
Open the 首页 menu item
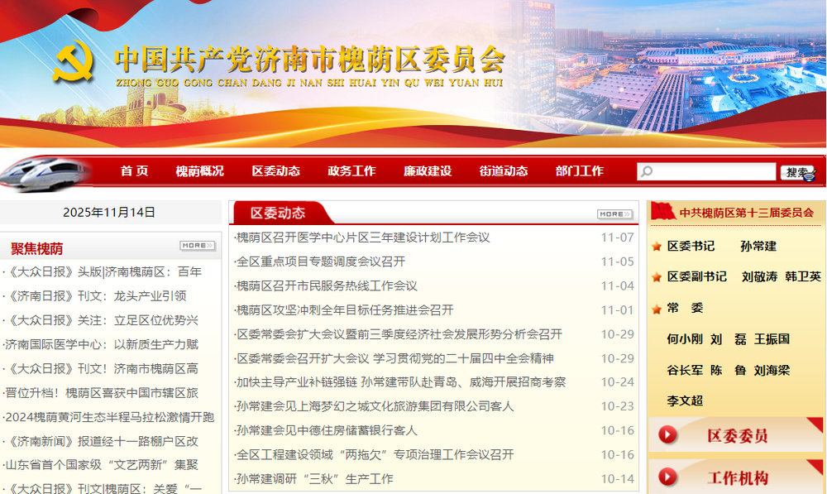point(134,171)
